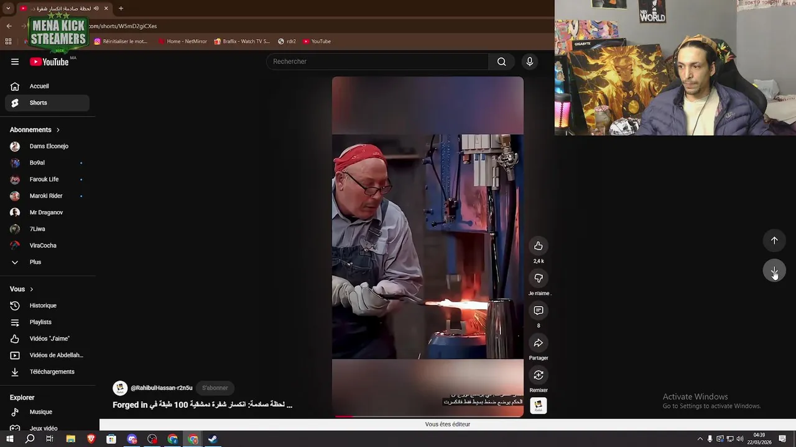The image size is (796, 447).
Task: Open volume control in system tray
Action: pyautogui.click(x=740, y=439)
